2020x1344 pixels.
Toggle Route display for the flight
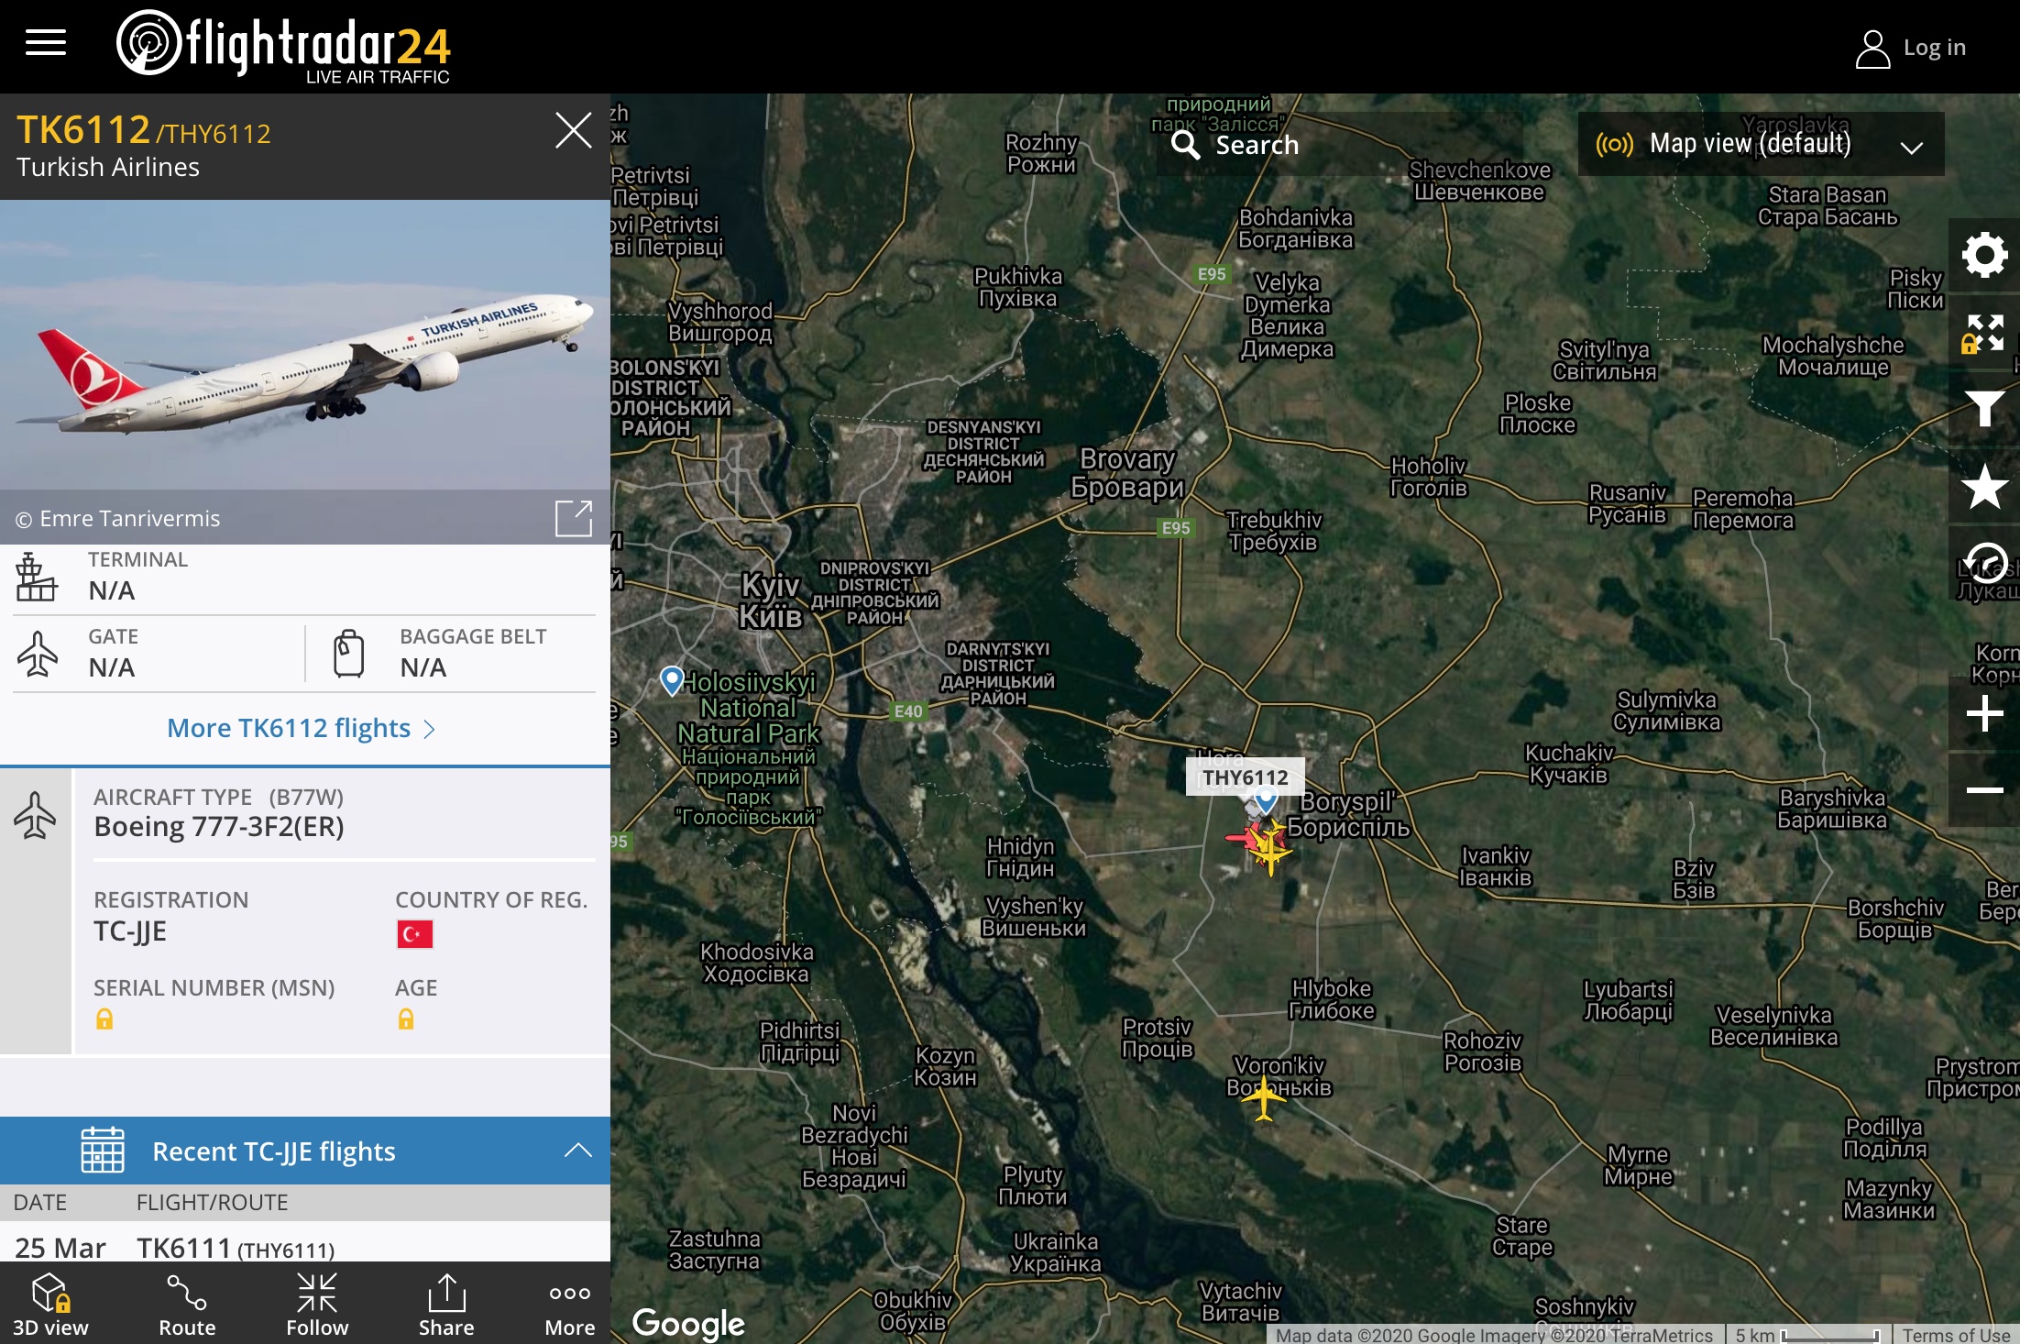[x=187, y=1305]
